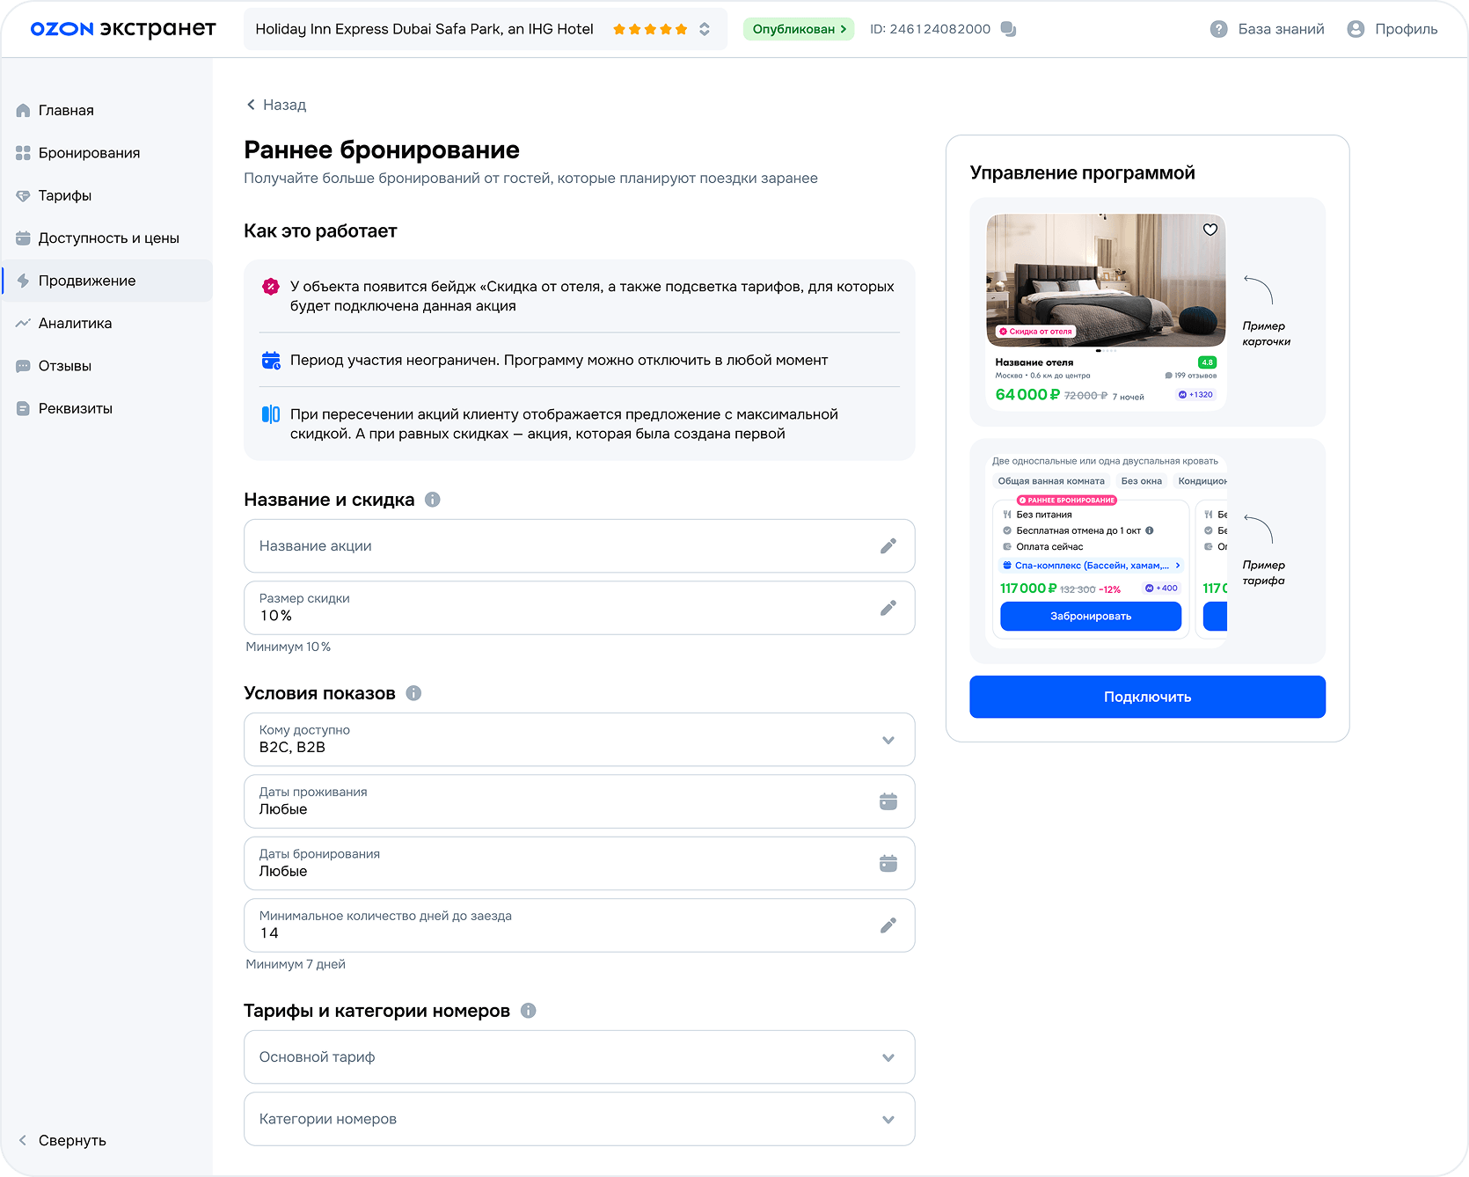This screenshot has height=1177, width=1469.
Task: Click the Минимум 7 дней hint text
Action: pyautogui.click(x=296, y=964)
